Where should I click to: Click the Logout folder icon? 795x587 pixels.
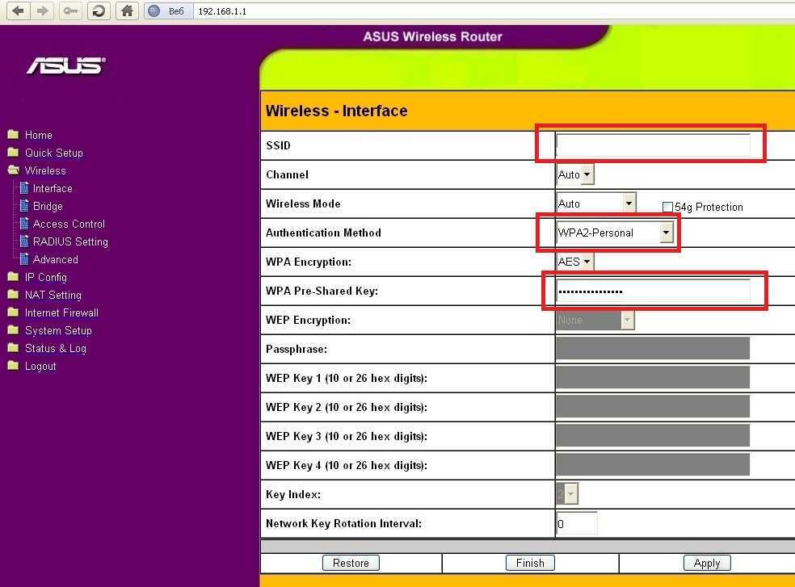coord(13,366)
